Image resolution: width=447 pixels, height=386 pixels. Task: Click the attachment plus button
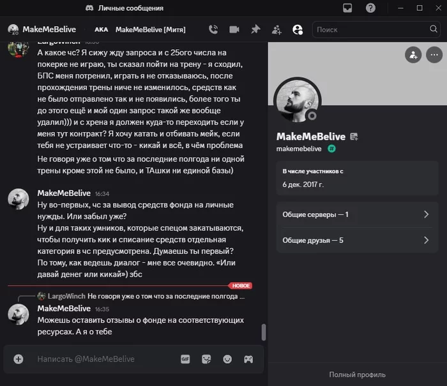[x=19, y=359]
